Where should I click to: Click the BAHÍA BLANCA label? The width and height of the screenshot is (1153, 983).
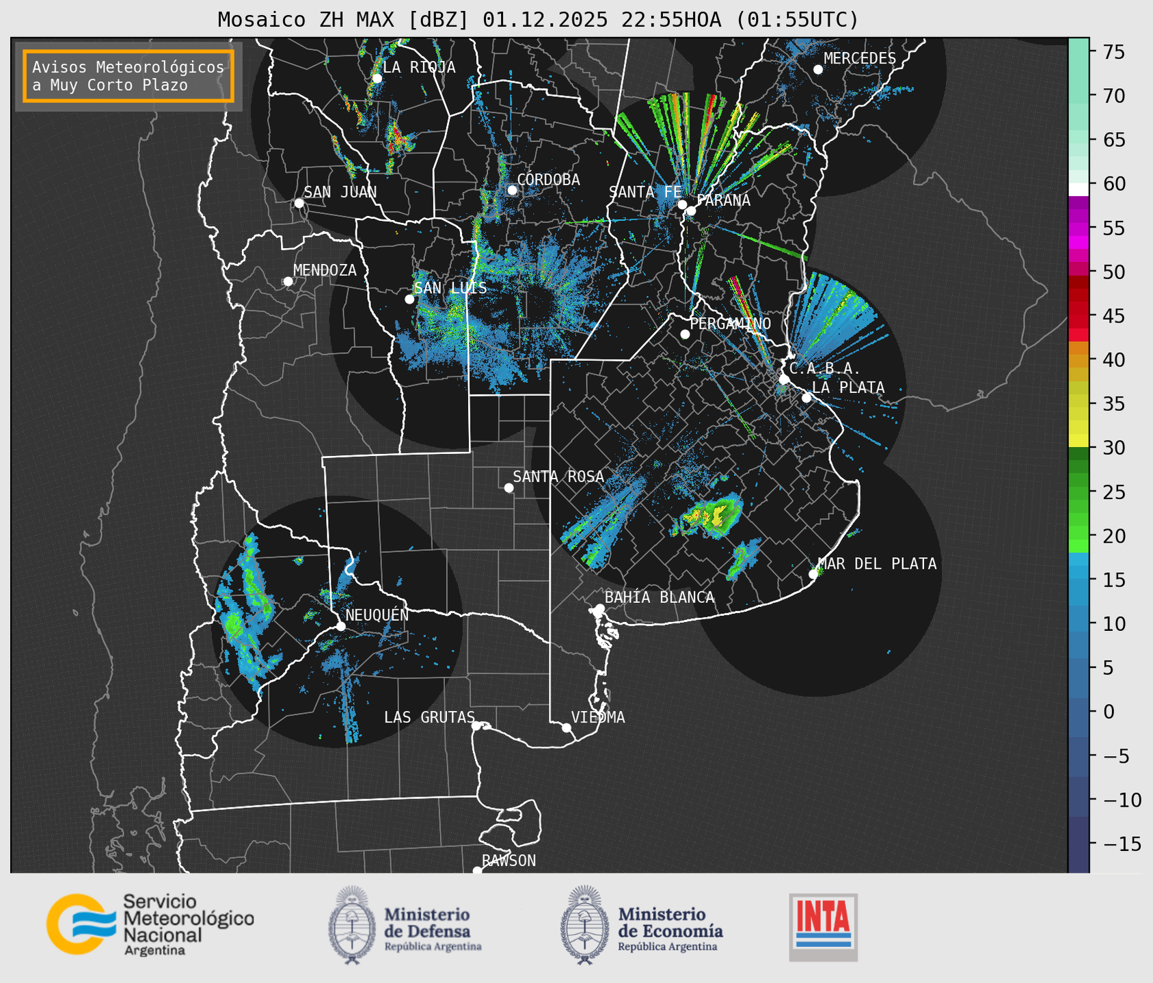[660, 597]
